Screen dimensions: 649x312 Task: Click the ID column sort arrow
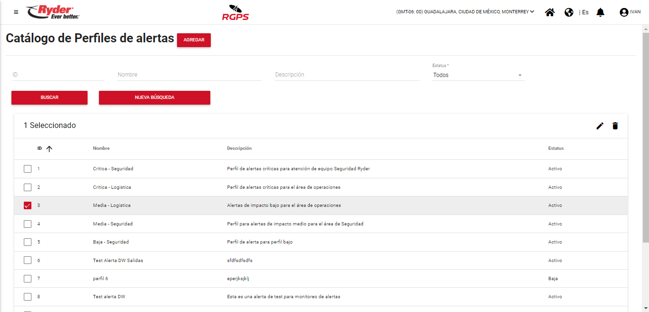(x=49, y=148)
